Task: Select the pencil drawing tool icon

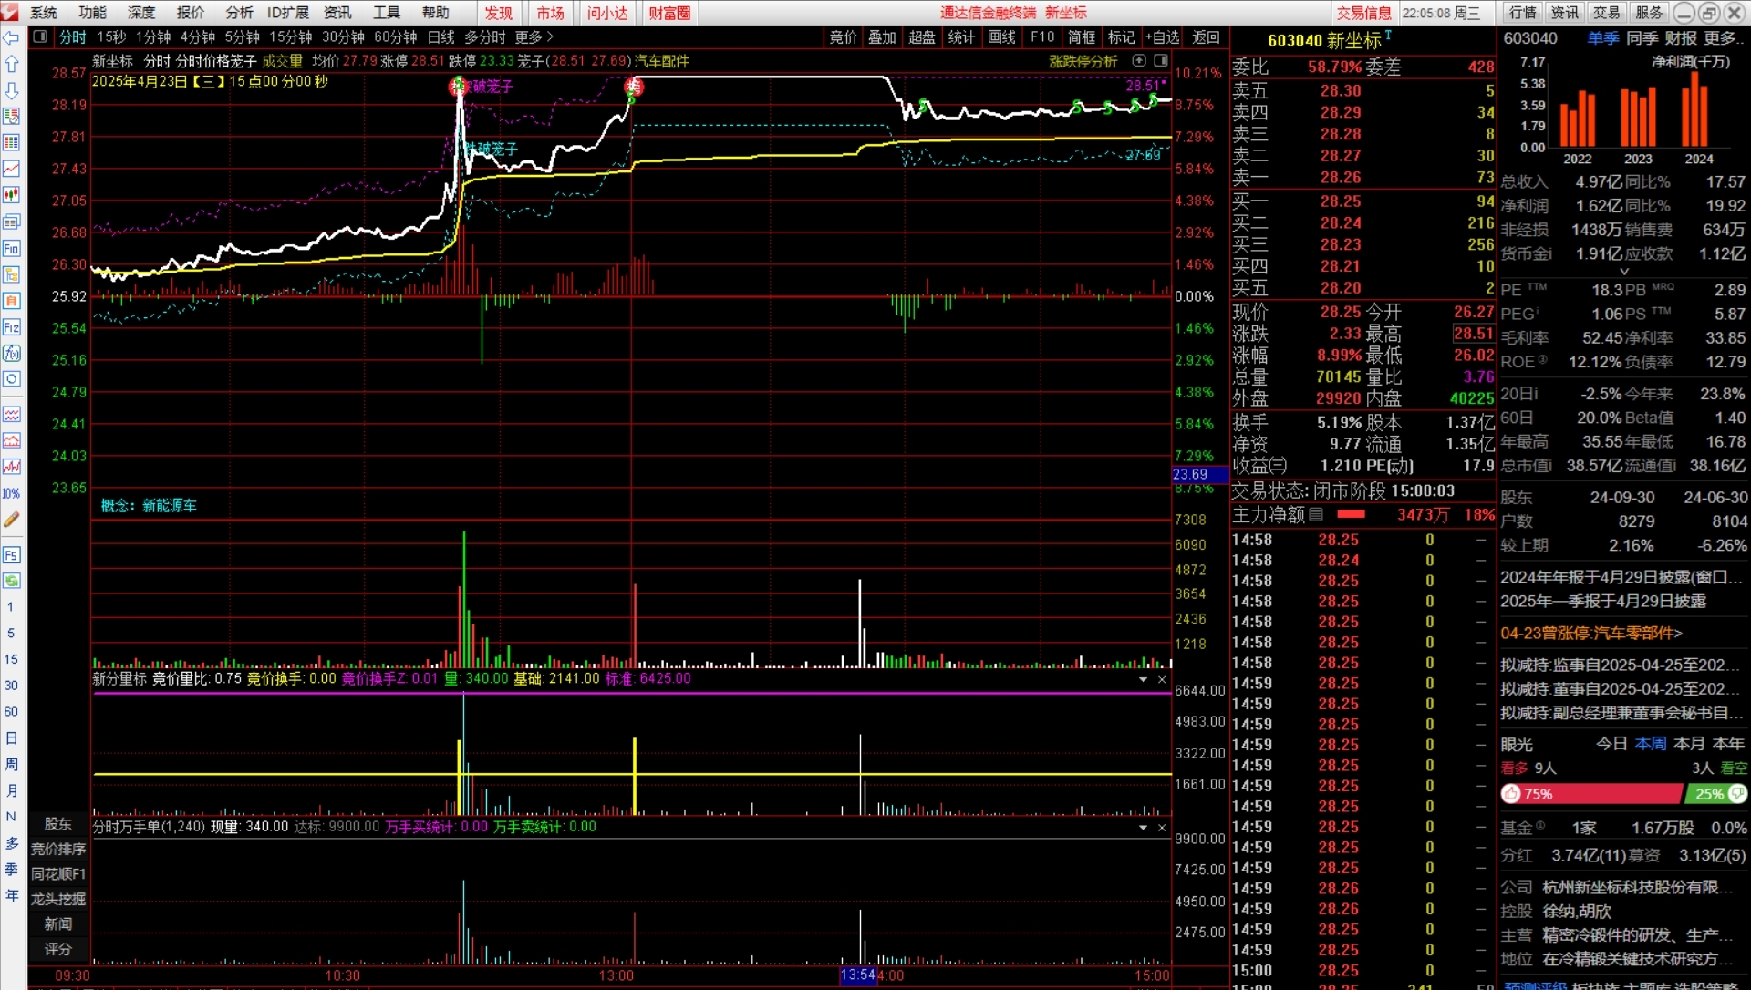Action: [12, 520]
